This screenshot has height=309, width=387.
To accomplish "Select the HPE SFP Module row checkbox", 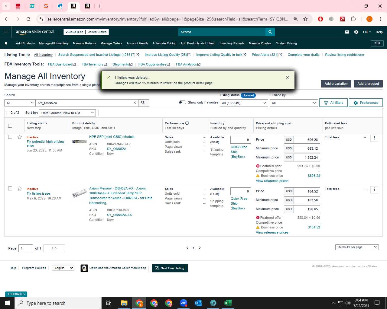I will coord(10,137).
